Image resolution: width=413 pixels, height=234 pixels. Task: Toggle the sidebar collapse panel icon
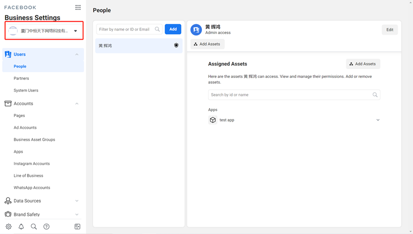point(77,227)
